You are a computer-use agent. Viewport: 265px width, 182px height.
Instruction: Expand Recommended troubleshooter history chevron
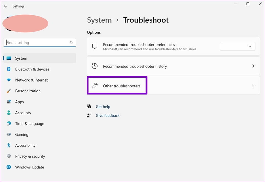253,66
